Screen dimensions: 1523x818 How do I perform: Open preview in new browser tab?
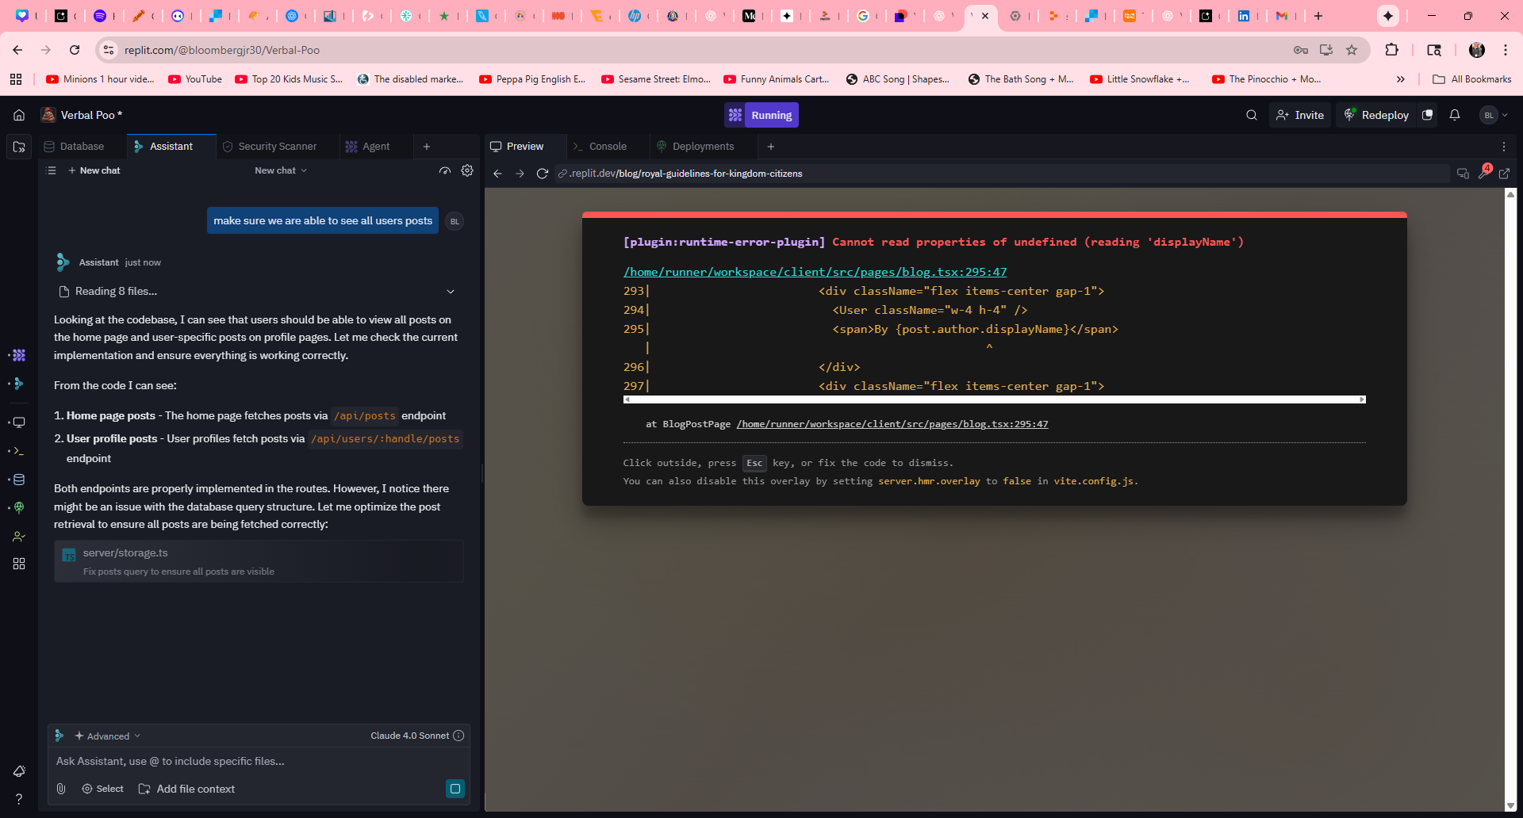click(1504, 174)
